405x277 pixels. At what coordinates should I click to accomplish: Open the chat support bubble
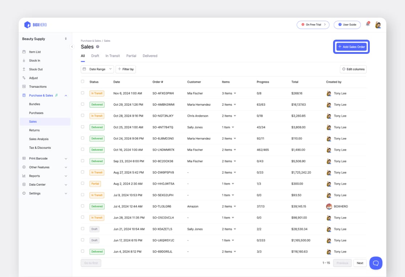tap(376, 263)
